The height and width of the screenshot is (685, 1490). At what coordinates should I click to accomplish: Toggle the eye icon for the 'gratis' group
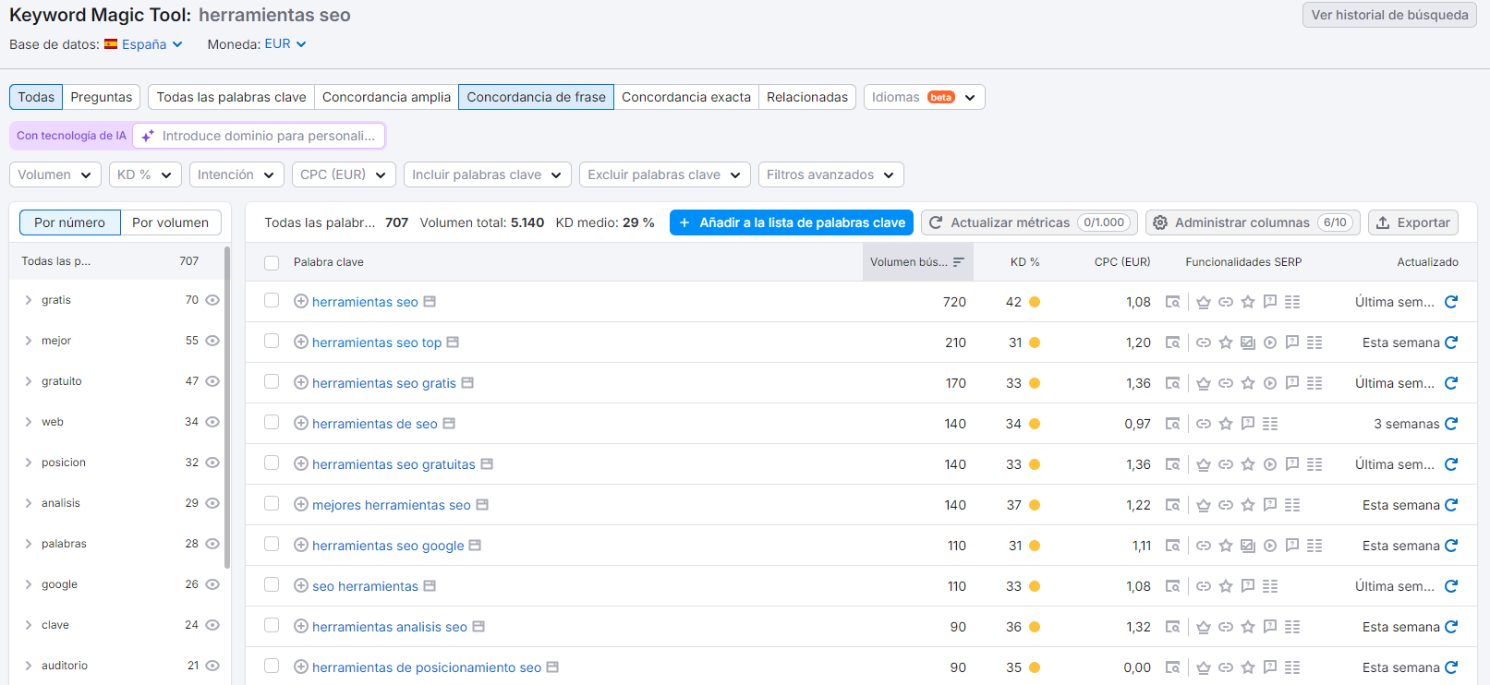coord(212,300)
